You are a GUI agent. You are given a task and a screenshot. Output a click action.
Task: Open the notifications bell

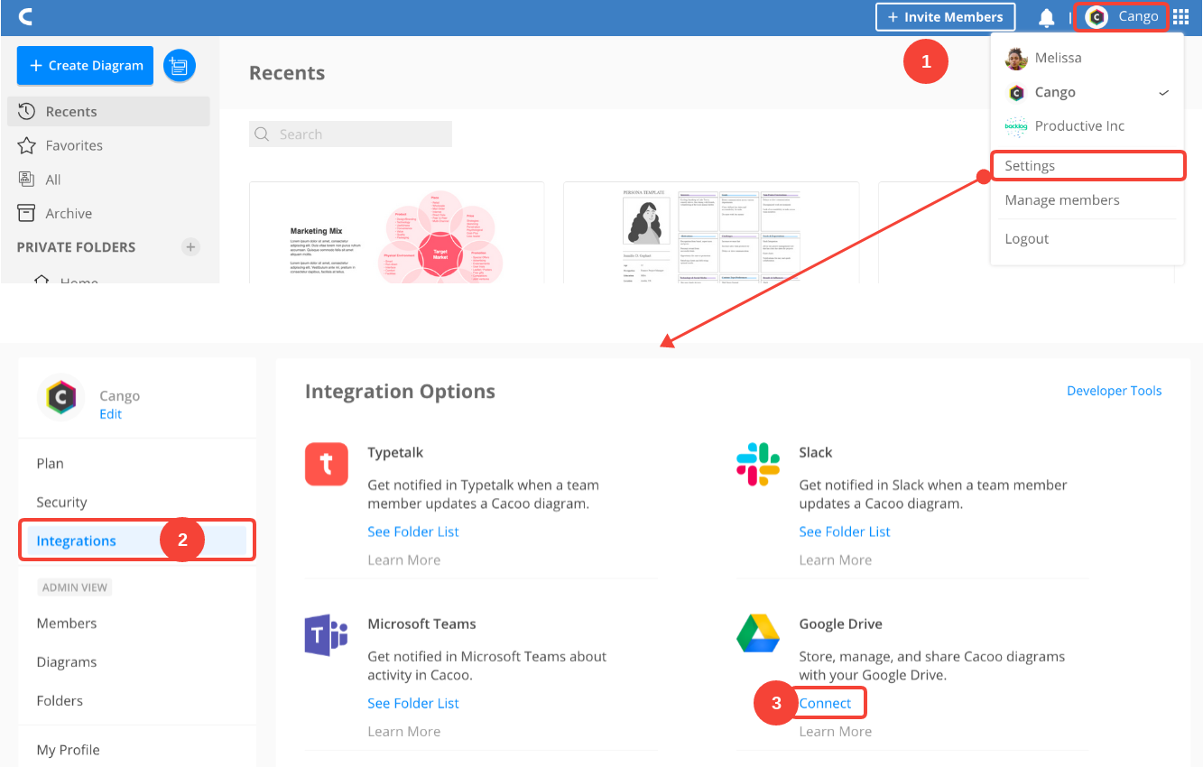click(x=1046, y=17)
